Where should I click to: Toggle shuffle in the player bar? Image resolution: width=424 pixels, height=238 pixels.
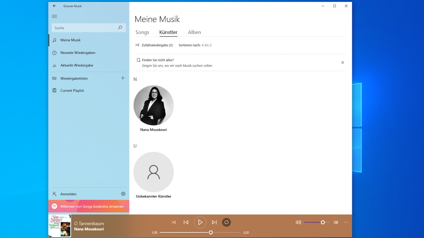coord(173,222)
